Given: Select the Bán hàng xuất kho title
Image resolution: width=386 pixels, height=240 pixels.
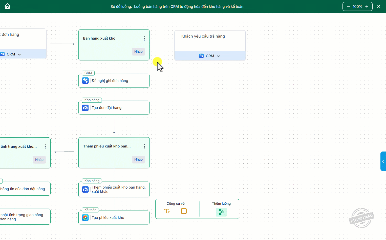Looking at the screenshot, I should click(x=99, y=38).
